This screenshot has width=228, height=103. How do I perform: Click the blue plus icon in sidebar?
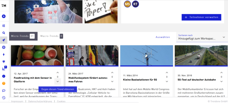pos(4,16)
